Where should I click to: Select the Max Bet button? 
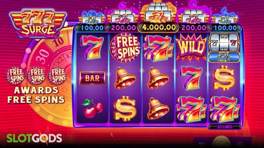[x=202, y=144]
